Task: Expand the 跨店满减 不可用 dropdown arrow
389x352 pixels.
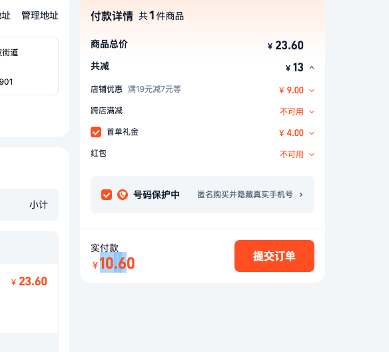Action: point(312,112)
